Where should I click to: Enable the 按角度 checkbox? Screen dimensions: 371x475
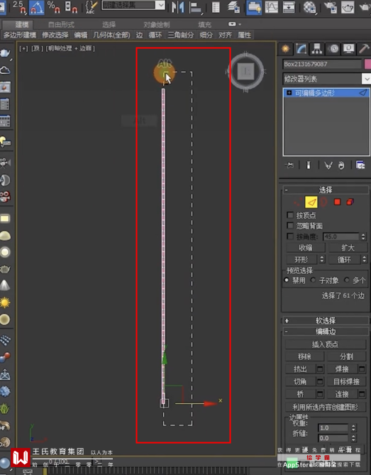coord(290,236)
